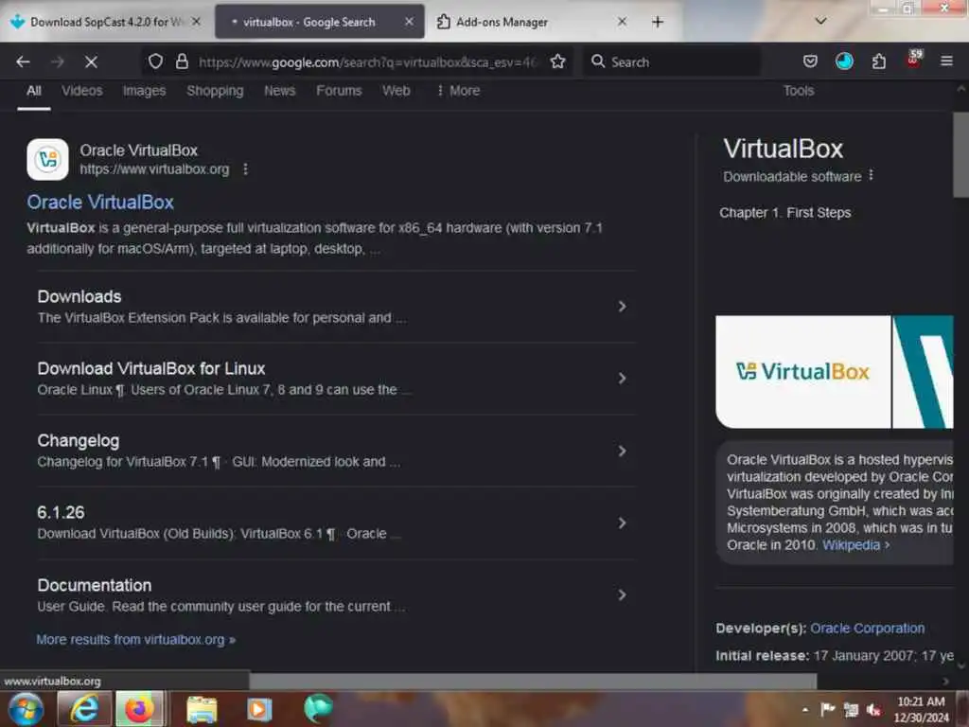969x727 pixels.
Task: Bookmark this page with the star icon
Action: coord(558,62)
